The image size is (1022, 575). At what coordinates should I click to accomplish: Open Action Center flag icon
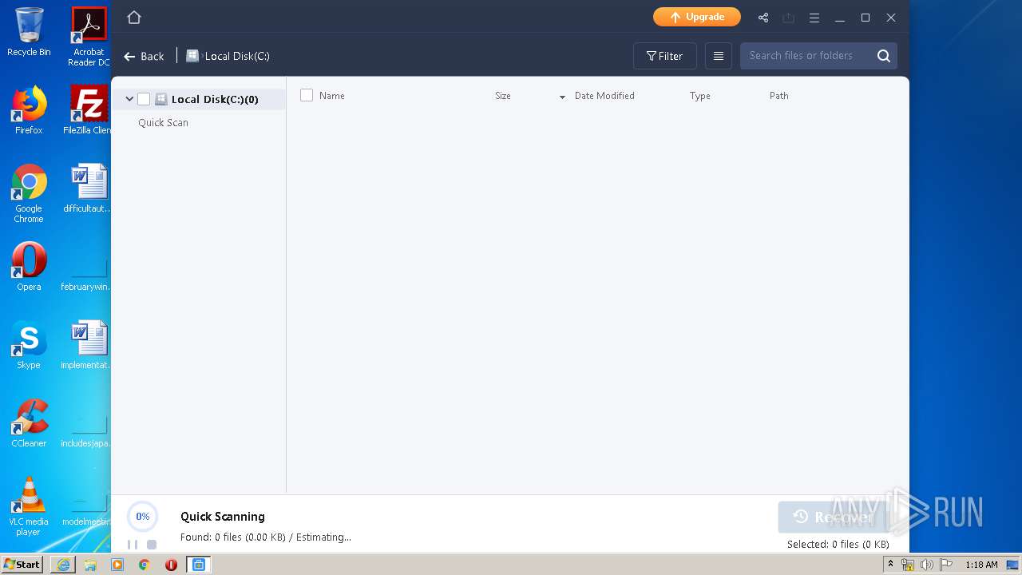(x=946, y=565)
